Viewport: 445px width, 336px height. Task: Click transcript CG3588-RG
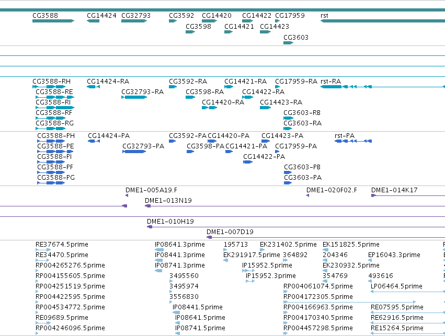pyautogui.click(x=51, y=129)
